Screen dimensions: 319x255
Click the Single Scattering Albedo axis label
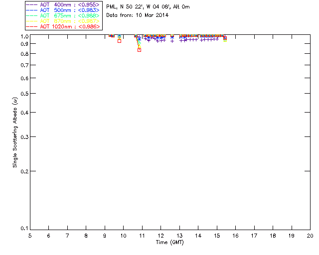pyautogui.click(x=15, y=132)
